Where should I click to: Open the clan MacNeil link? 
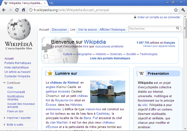[59, 122]
